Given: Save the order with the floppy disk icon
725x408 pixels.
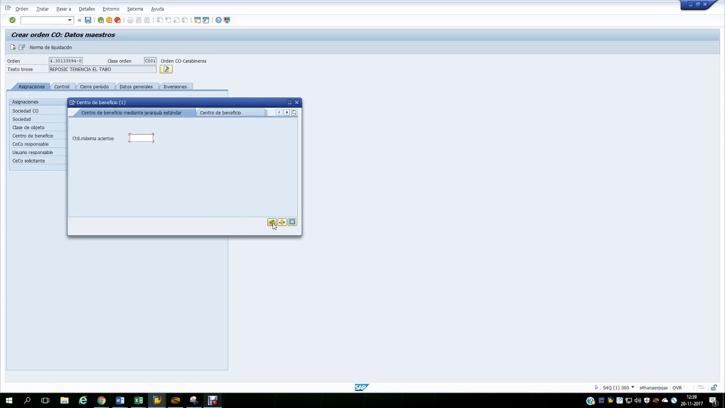Looking at the screenshot, I should click(88, 20).
